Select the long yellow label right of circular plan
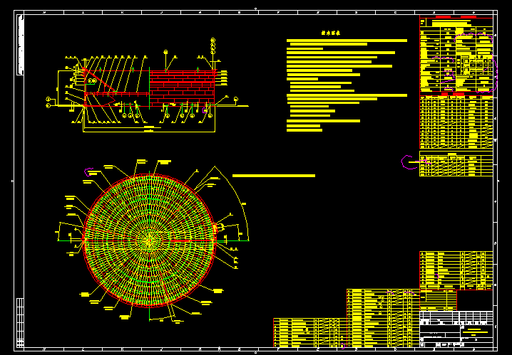This screenshot has width=512, height=355. 274,176
